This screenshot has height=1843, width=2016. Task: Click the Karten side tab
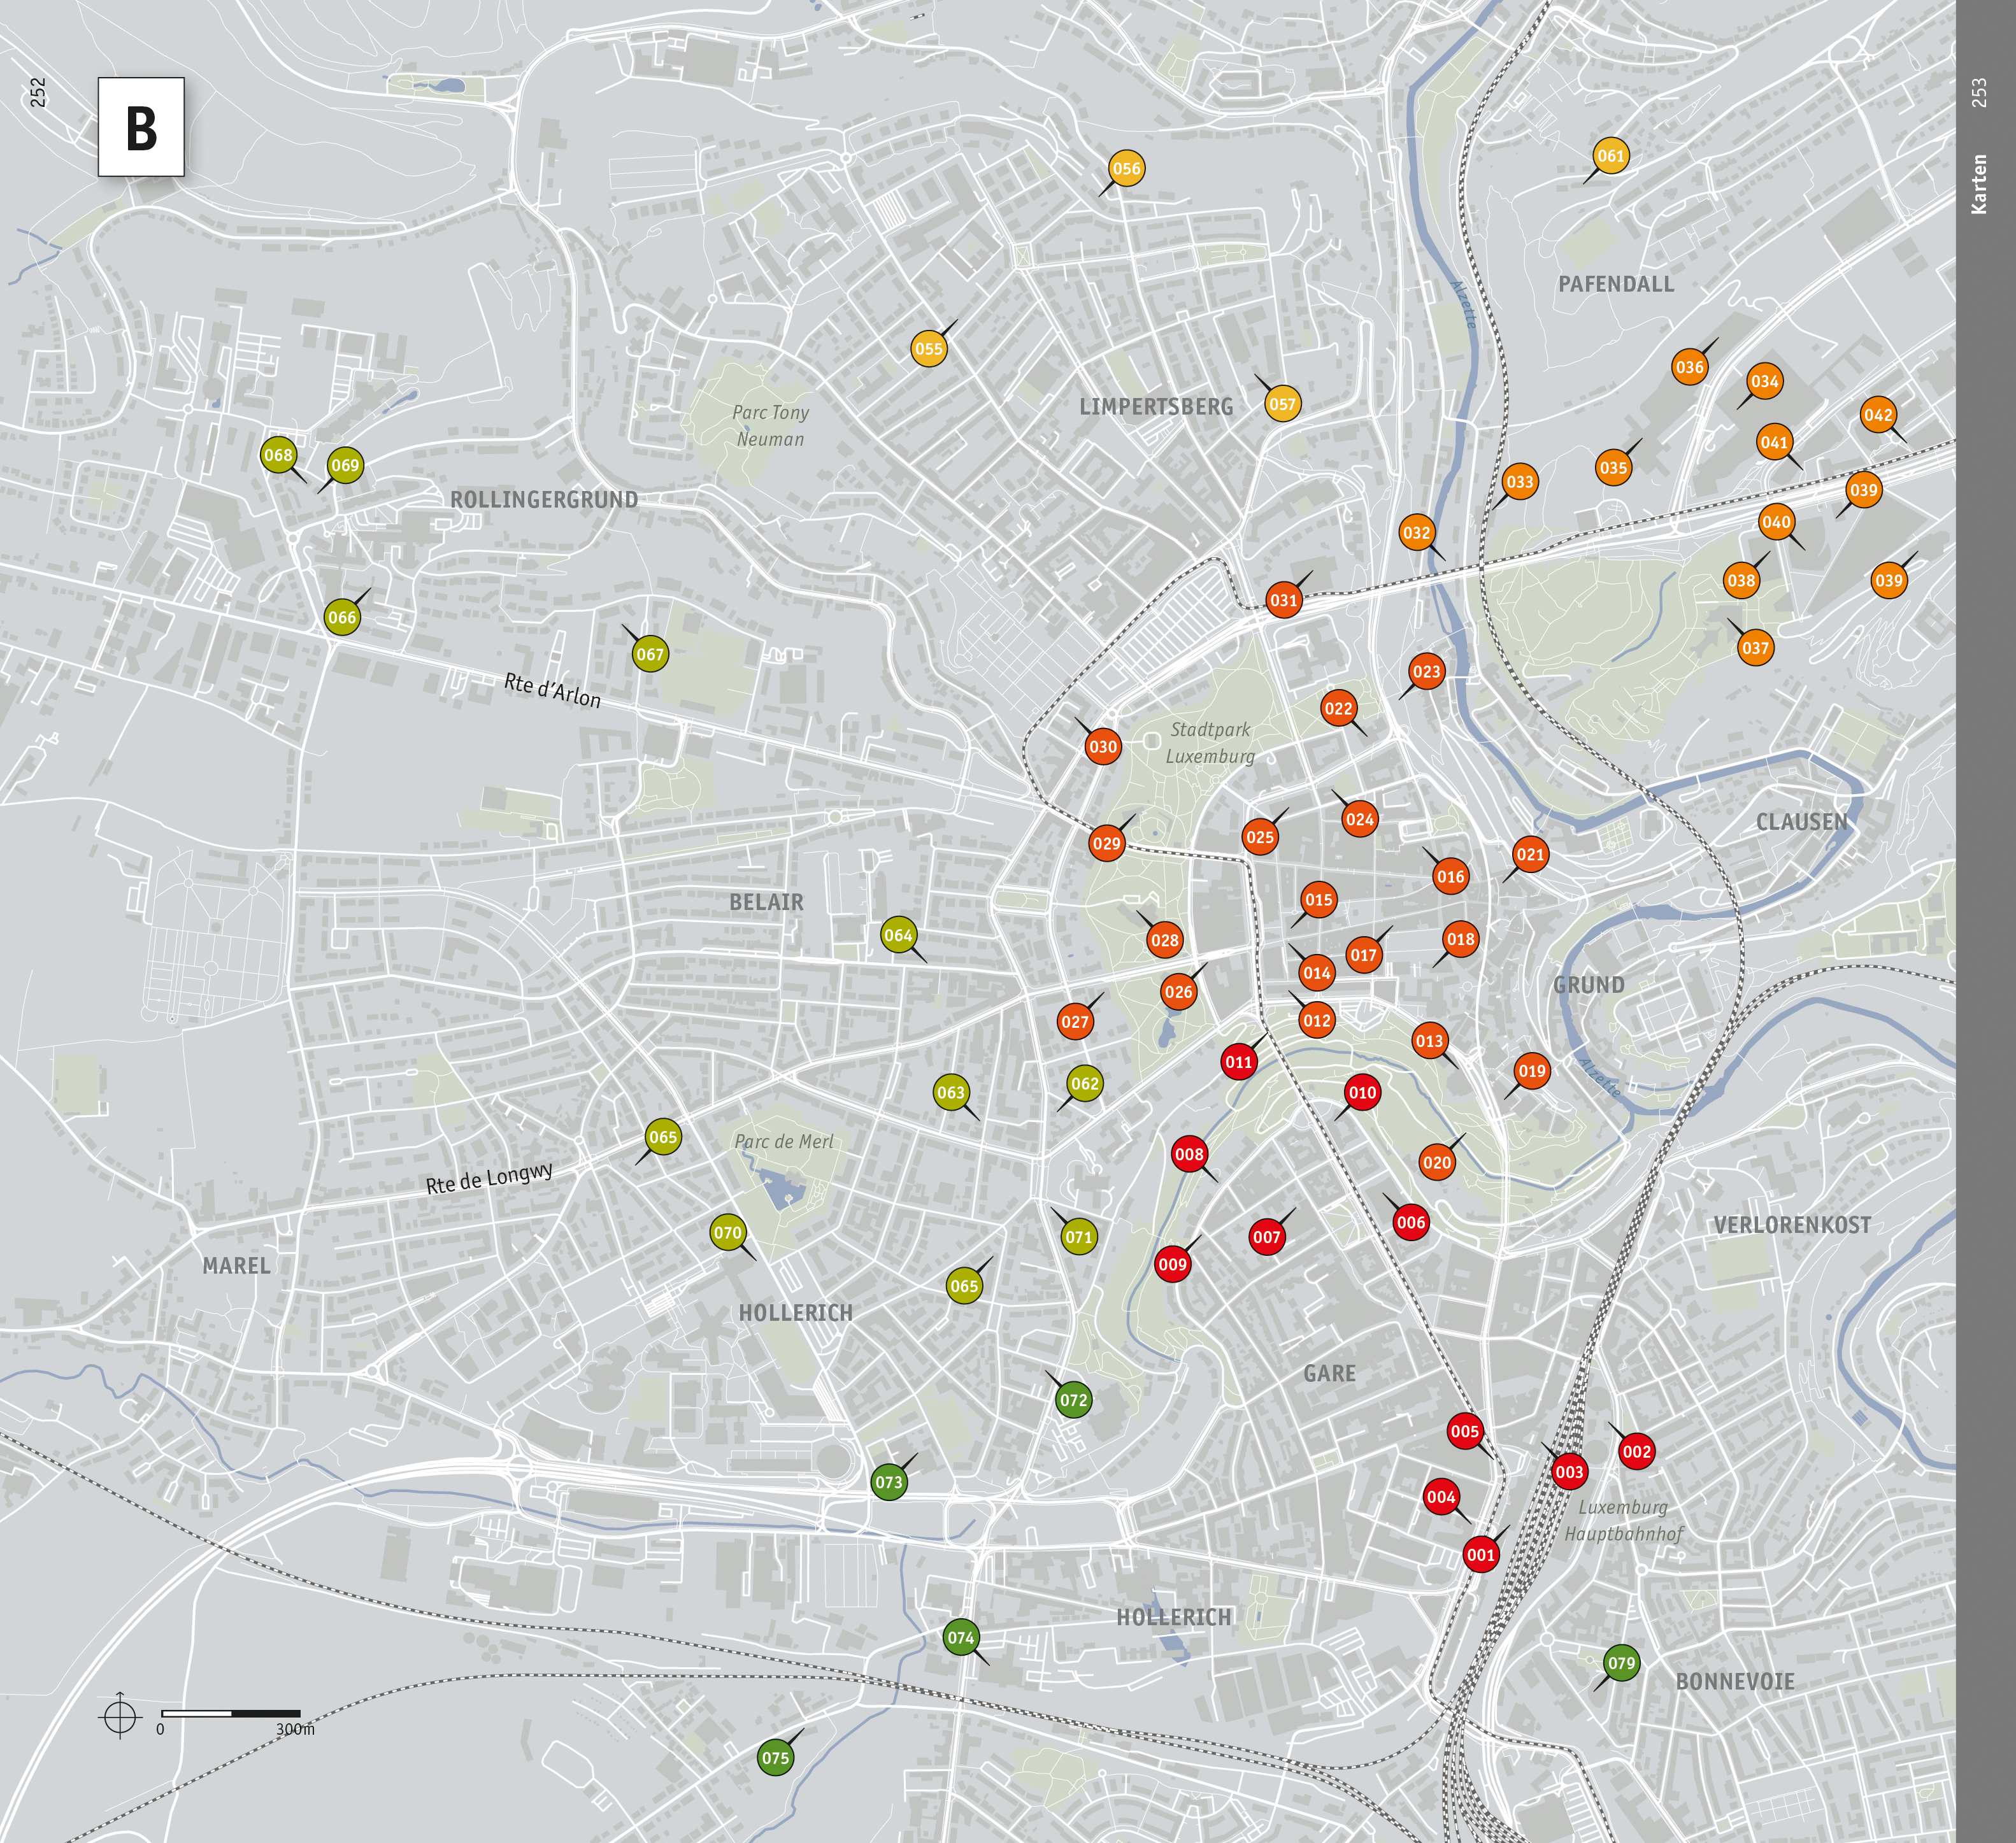pos(1978,184)
